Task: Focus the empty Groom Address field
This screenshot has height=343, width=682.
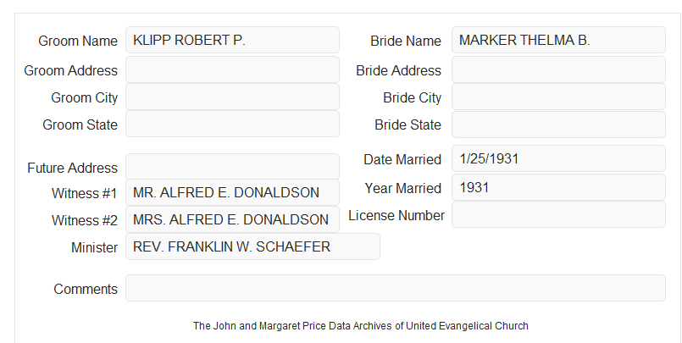Action: point(232,69)
